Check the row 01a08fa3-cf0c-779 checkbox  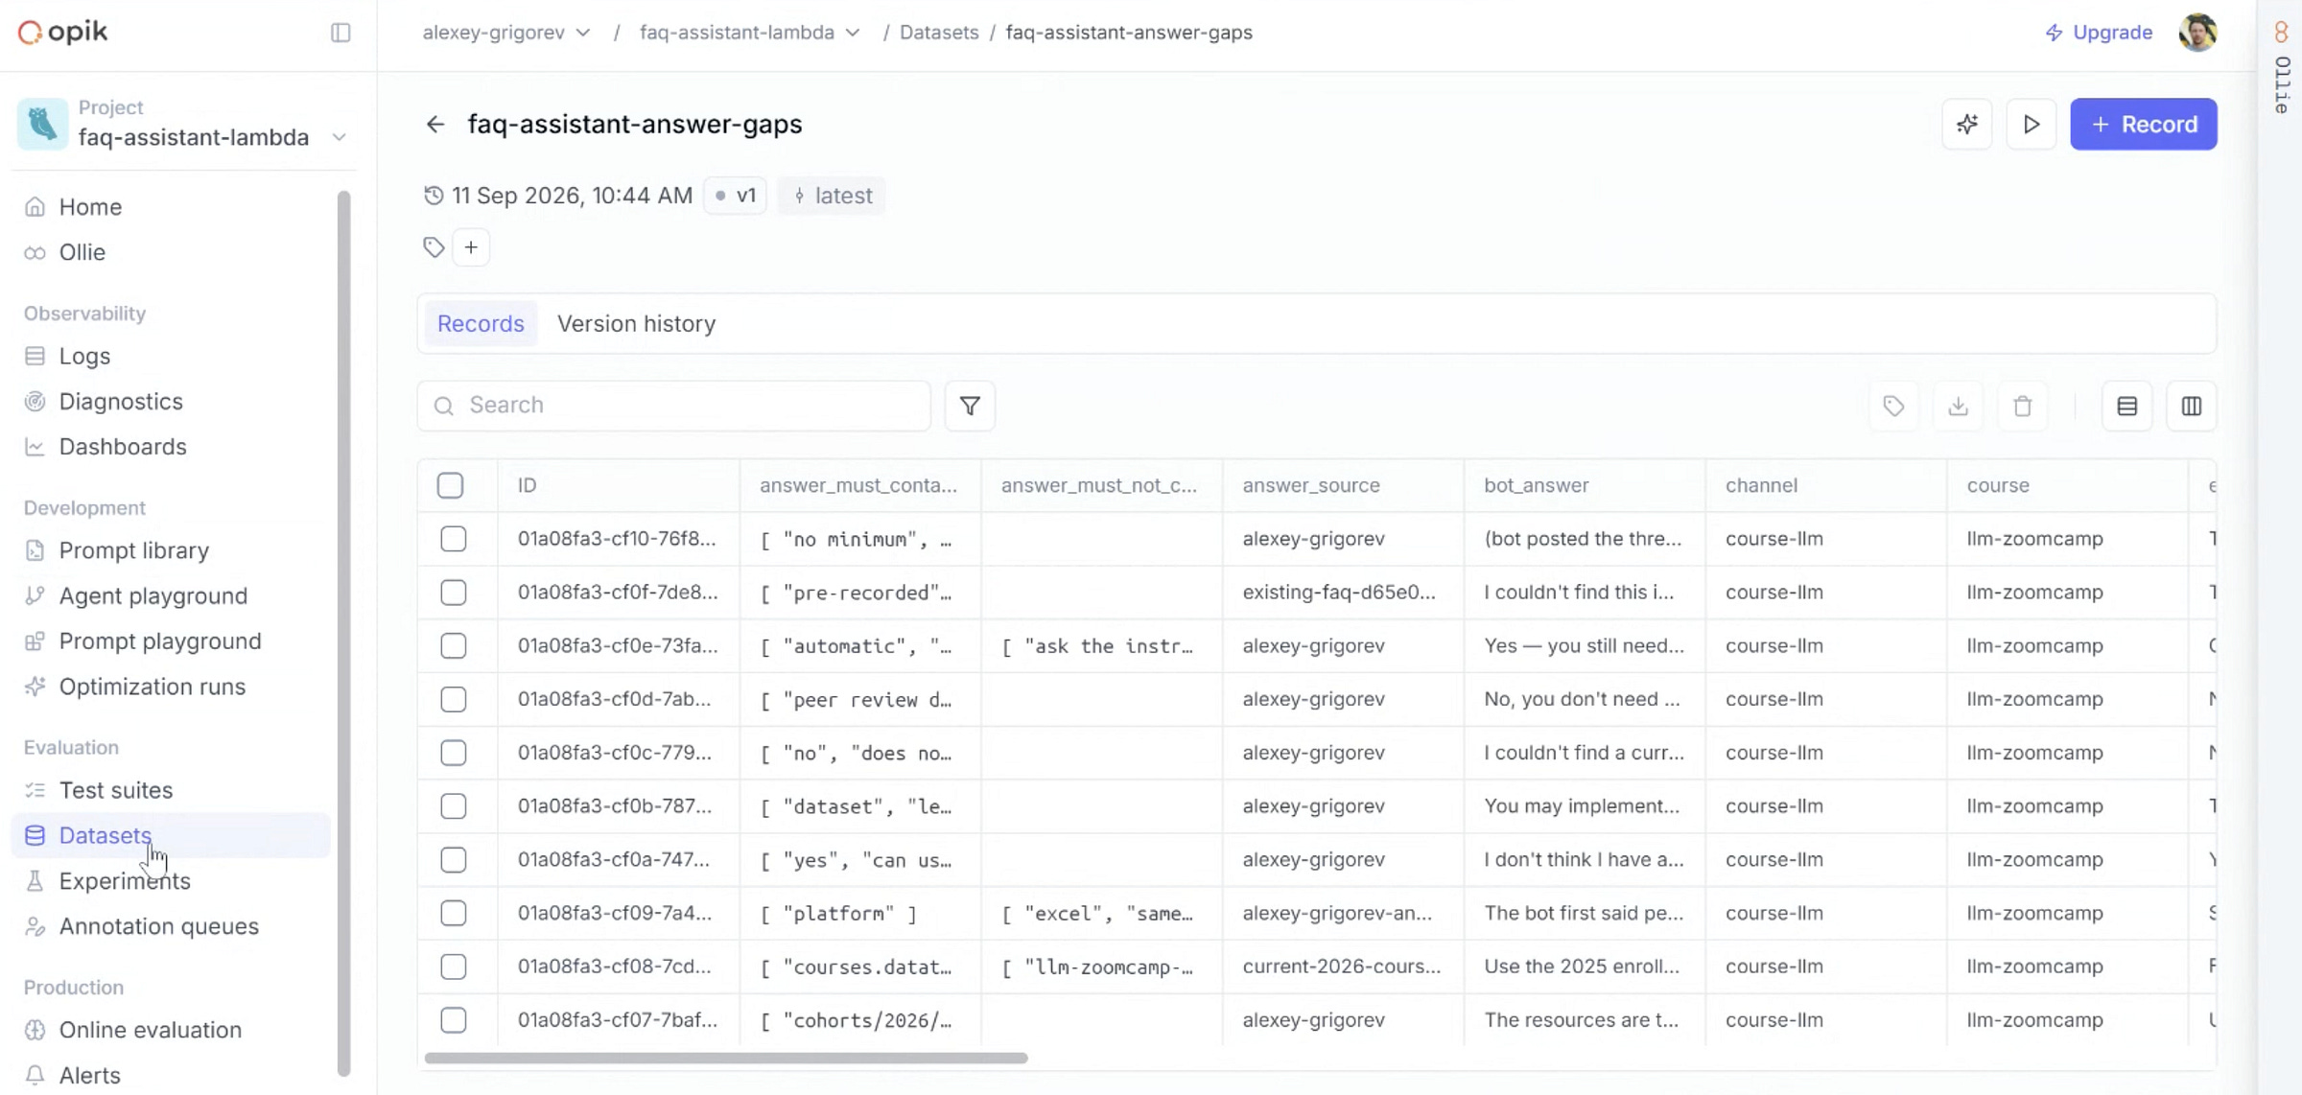(x=453, y=753)
